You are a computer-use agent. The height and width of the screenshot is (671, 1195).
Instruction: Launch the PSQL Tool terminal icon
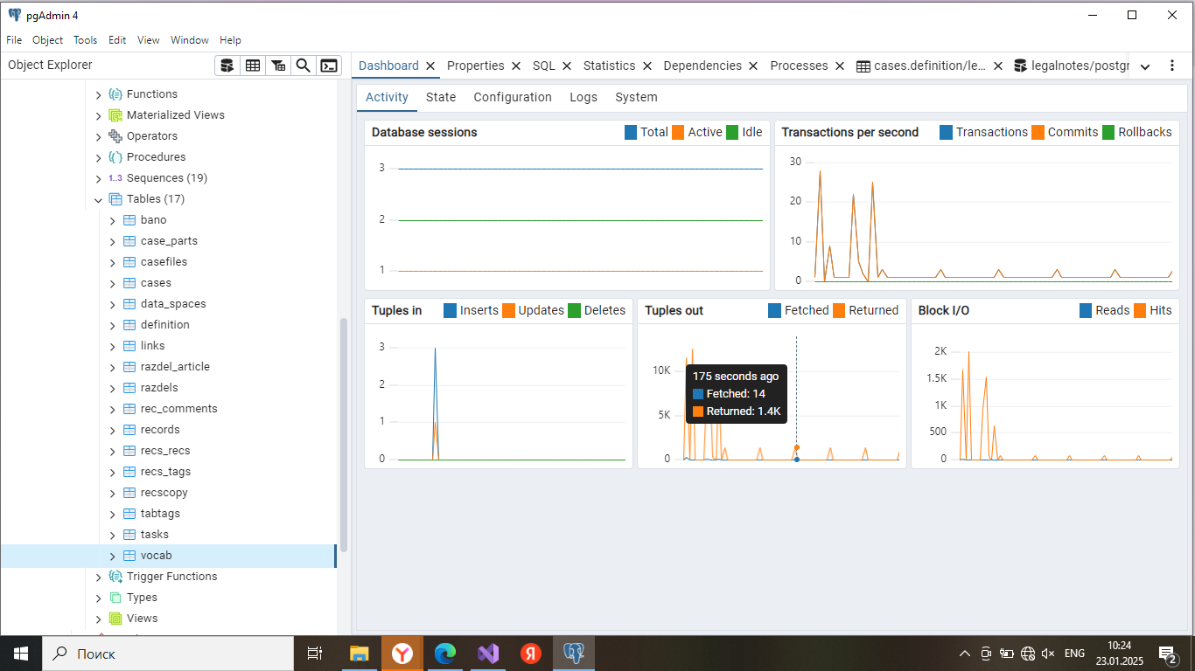pos(329,66)
